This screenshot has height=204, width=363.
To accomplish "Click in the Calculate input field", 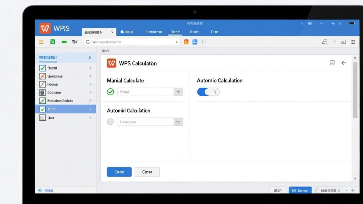I will point(146,122).
